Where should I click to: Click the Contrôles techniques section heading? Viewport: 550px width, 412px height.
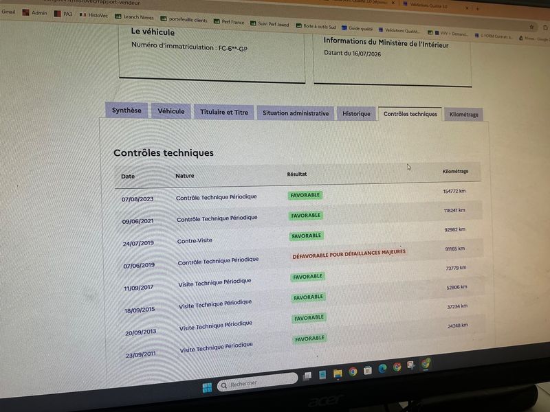tap(164, 152)
